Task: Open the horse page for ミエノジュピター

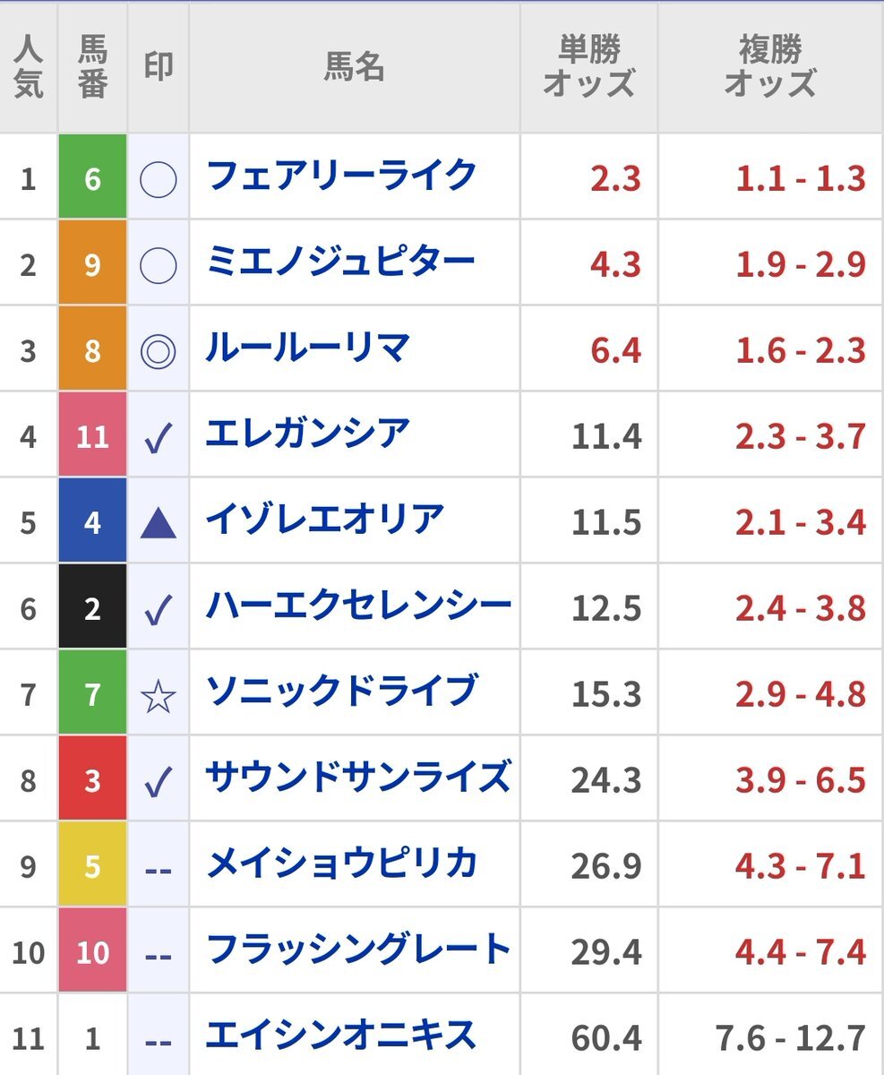Action: [x=341, y=261]
